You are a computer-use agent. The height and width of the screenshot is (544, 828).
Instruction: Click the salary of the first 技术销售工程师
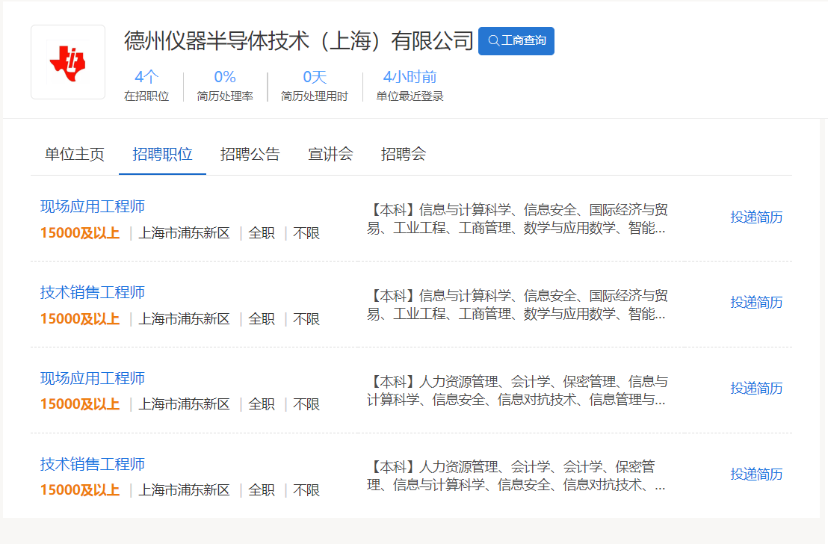pyautogui.click(x=80, y=319)
